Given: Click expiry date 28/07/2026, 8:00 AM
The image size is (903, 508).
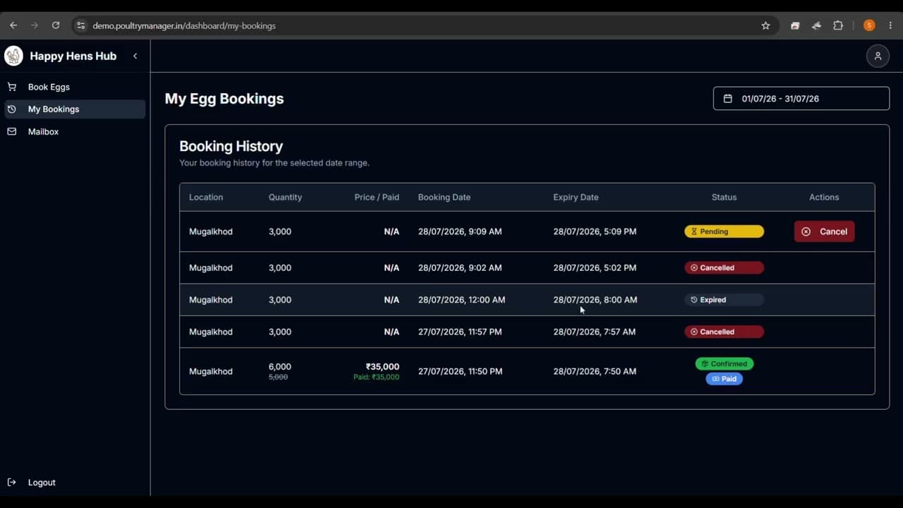Looking at the screenshot, I should [x=595, y=300].
